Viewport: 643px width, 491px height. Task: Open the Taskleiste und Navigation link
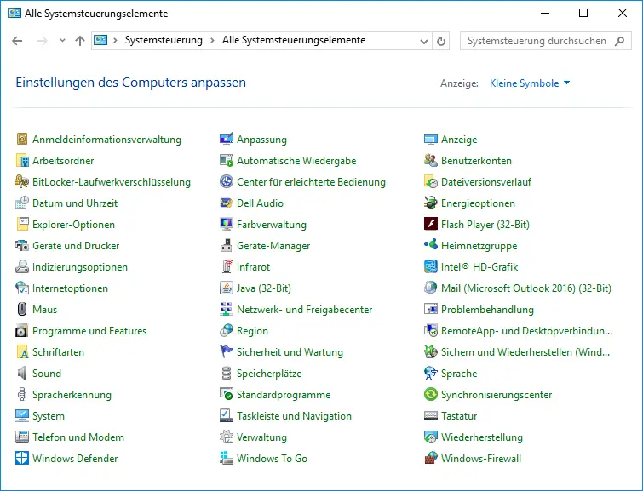click(x=294, y=416)
